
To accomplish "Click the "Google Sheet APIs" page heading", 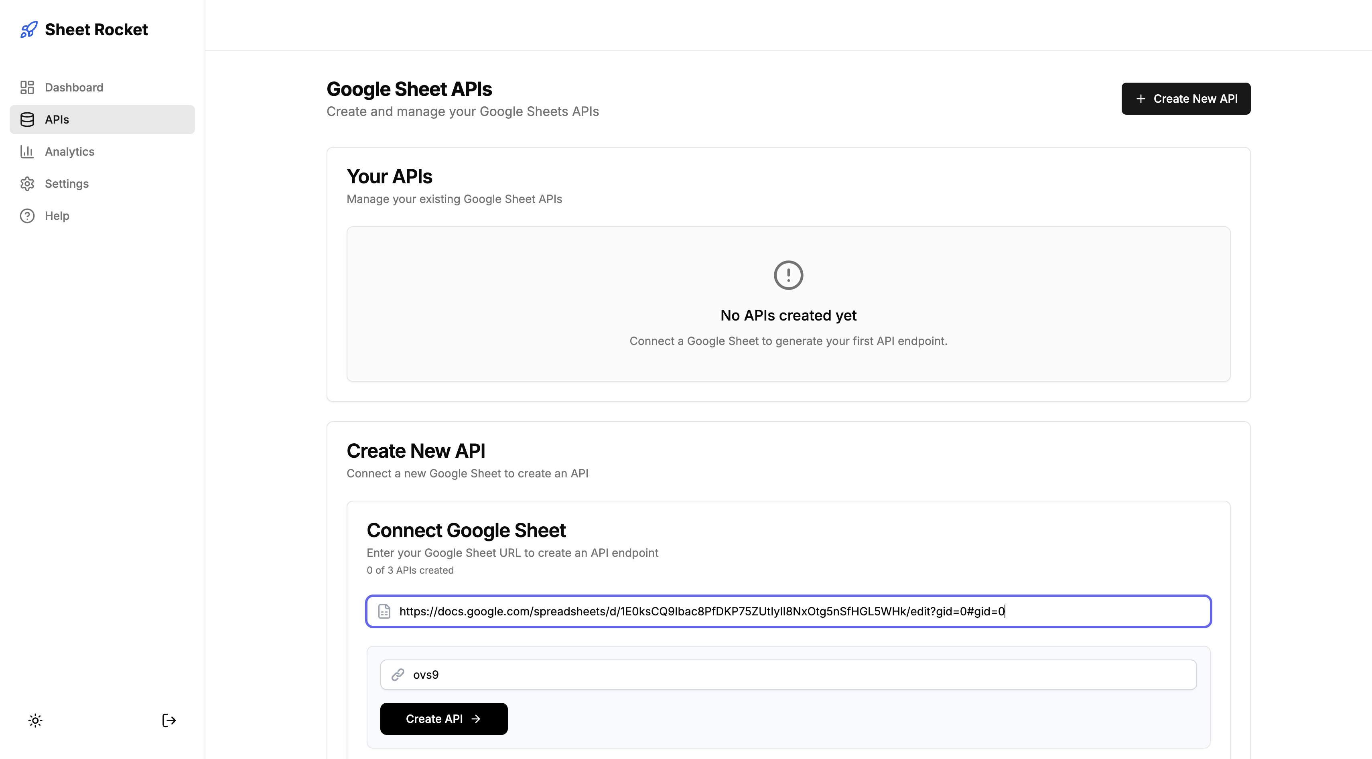I will coord(409,89).
